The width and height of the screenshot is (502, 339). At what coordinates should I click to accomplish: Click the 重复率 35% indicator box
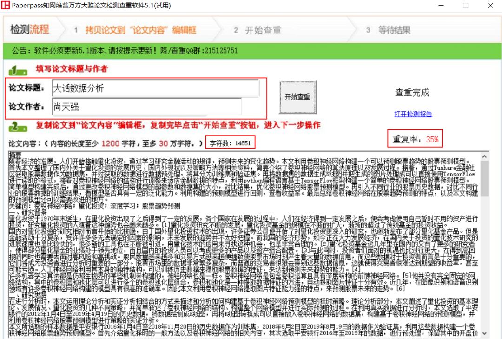416,139
